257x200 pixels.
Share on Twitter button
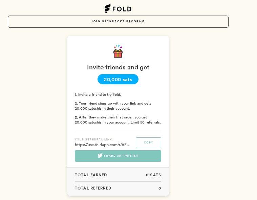click(x=118, y=156)
